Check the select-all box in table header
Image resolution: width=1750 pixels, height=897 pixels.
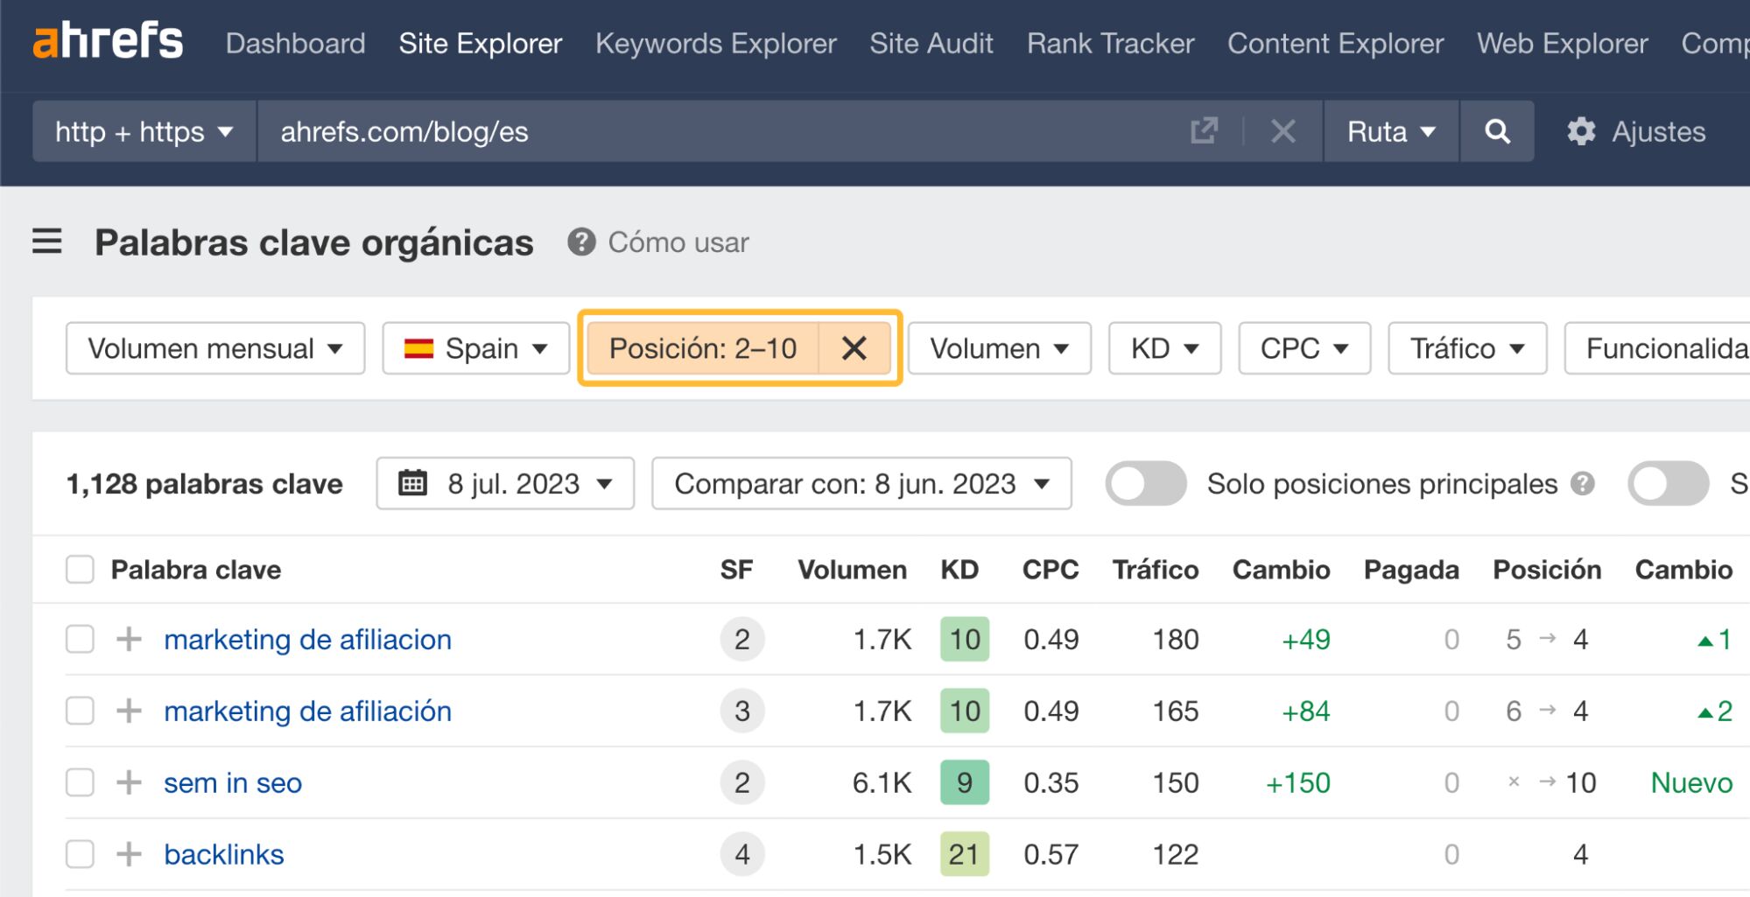pyautogui.click(x=80, y=569)
